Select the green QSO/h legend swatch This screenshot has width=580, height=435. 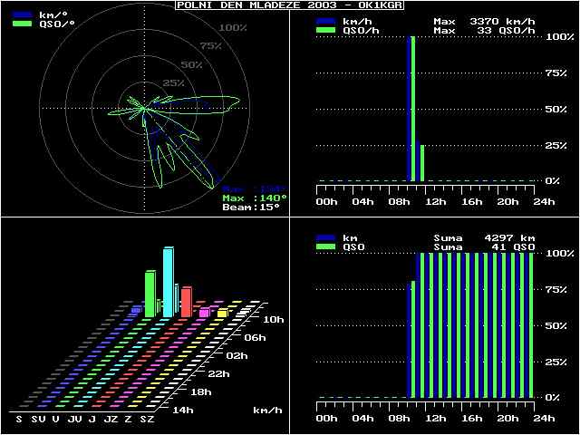click(325, 30)
